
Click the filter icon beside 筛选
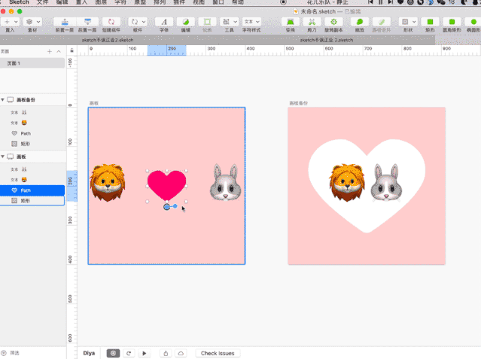[x=4, y=353]
